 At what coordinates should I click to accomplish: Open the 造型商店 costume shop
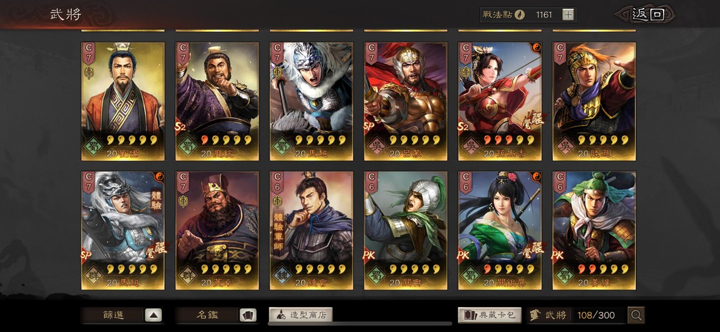tap(301, 315)
